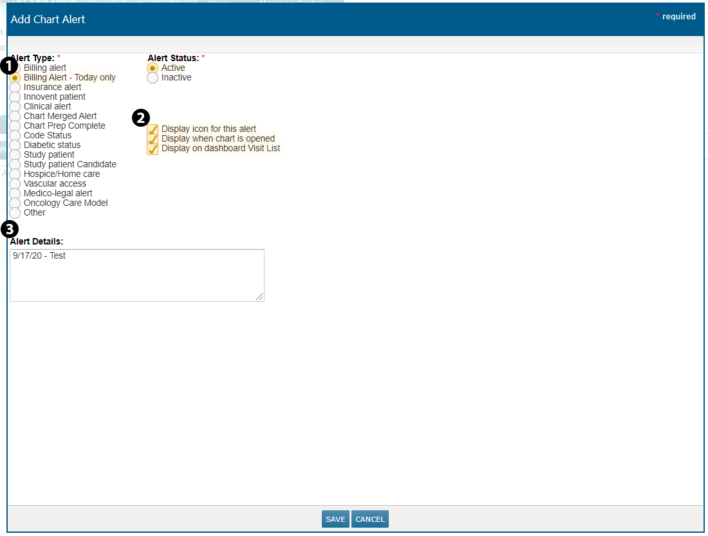Toggle Display when chart is opened
Image resolution: width=708 pixels, height=536 pixels.
[153, 139]
